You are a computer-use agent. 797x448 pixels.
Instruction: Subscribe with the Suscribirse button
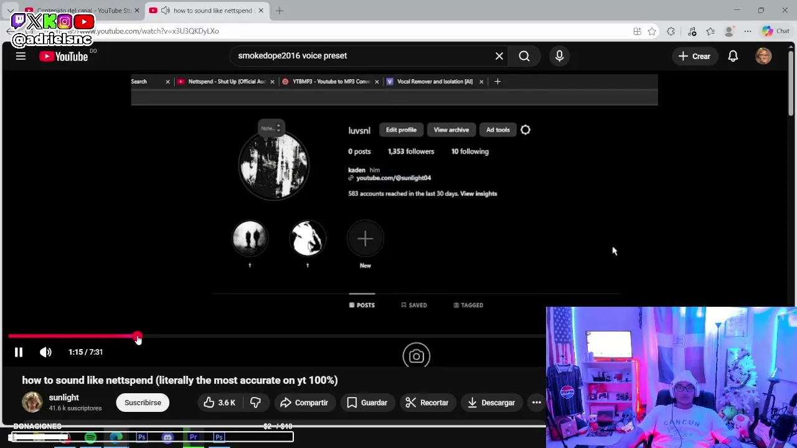click(x=143, y=403)
